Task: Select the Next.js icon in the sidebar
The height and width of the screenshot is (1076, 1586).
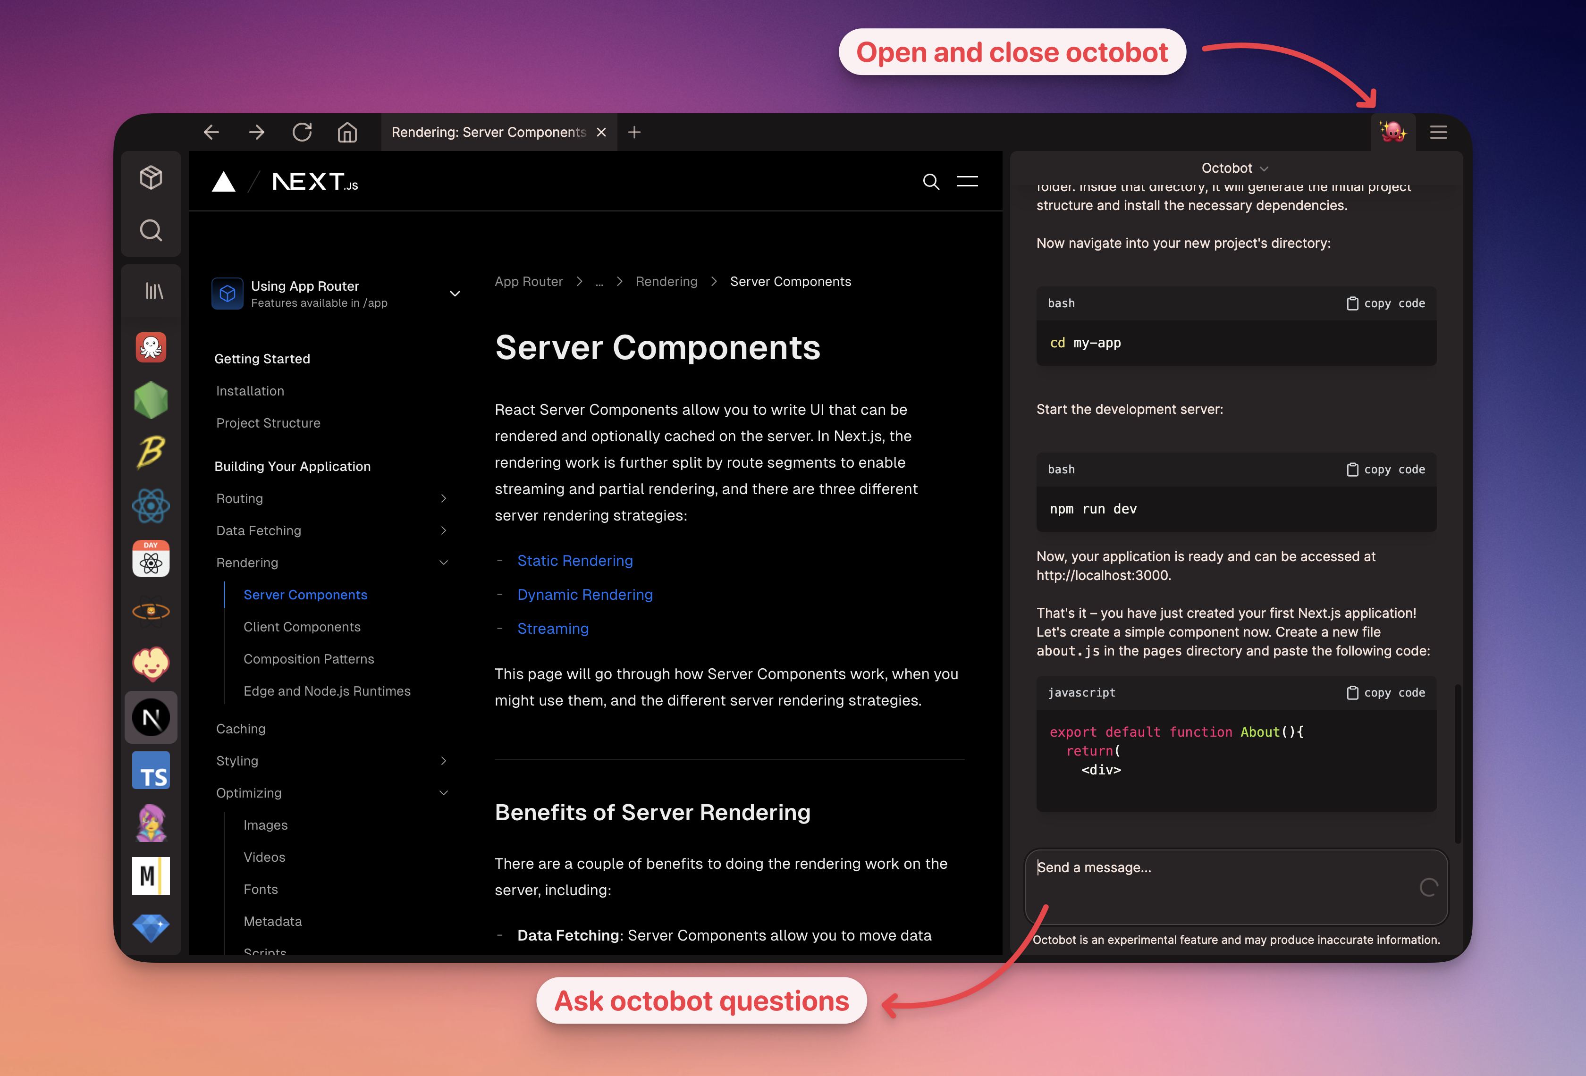Action: tap(151, 717)
